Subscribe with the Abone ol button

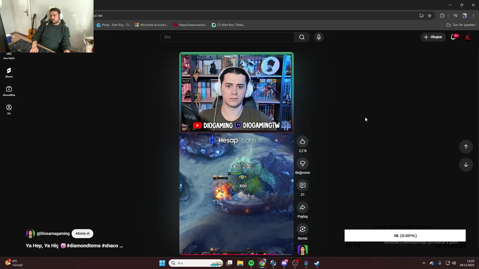pos(82,234)
